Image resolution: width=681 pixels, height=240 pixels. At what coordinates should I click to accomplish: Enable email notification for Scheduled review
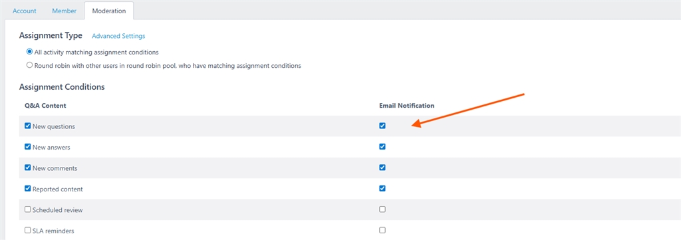[382, 209]
